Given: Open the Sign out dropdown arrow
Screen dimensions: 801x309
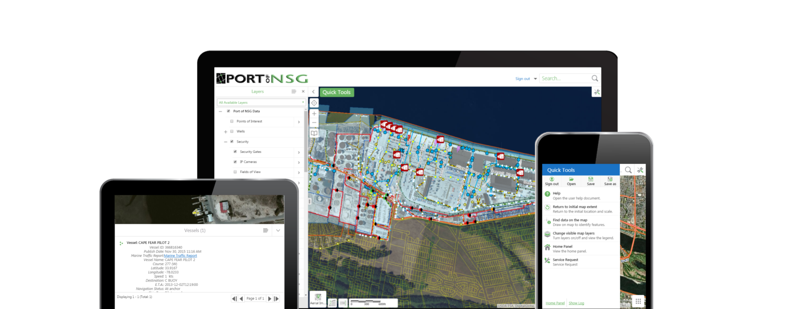Looking at the screenshot, I should 535,78.
